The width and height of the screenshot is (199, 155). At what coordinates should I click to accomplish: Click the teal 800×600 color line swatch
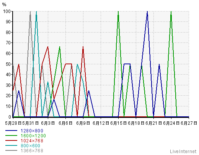click(x=11, y=145)
